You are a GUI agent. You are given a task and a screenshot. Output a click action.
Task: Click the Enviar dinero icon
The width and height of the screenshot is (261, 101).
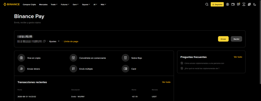coord(21,69)
